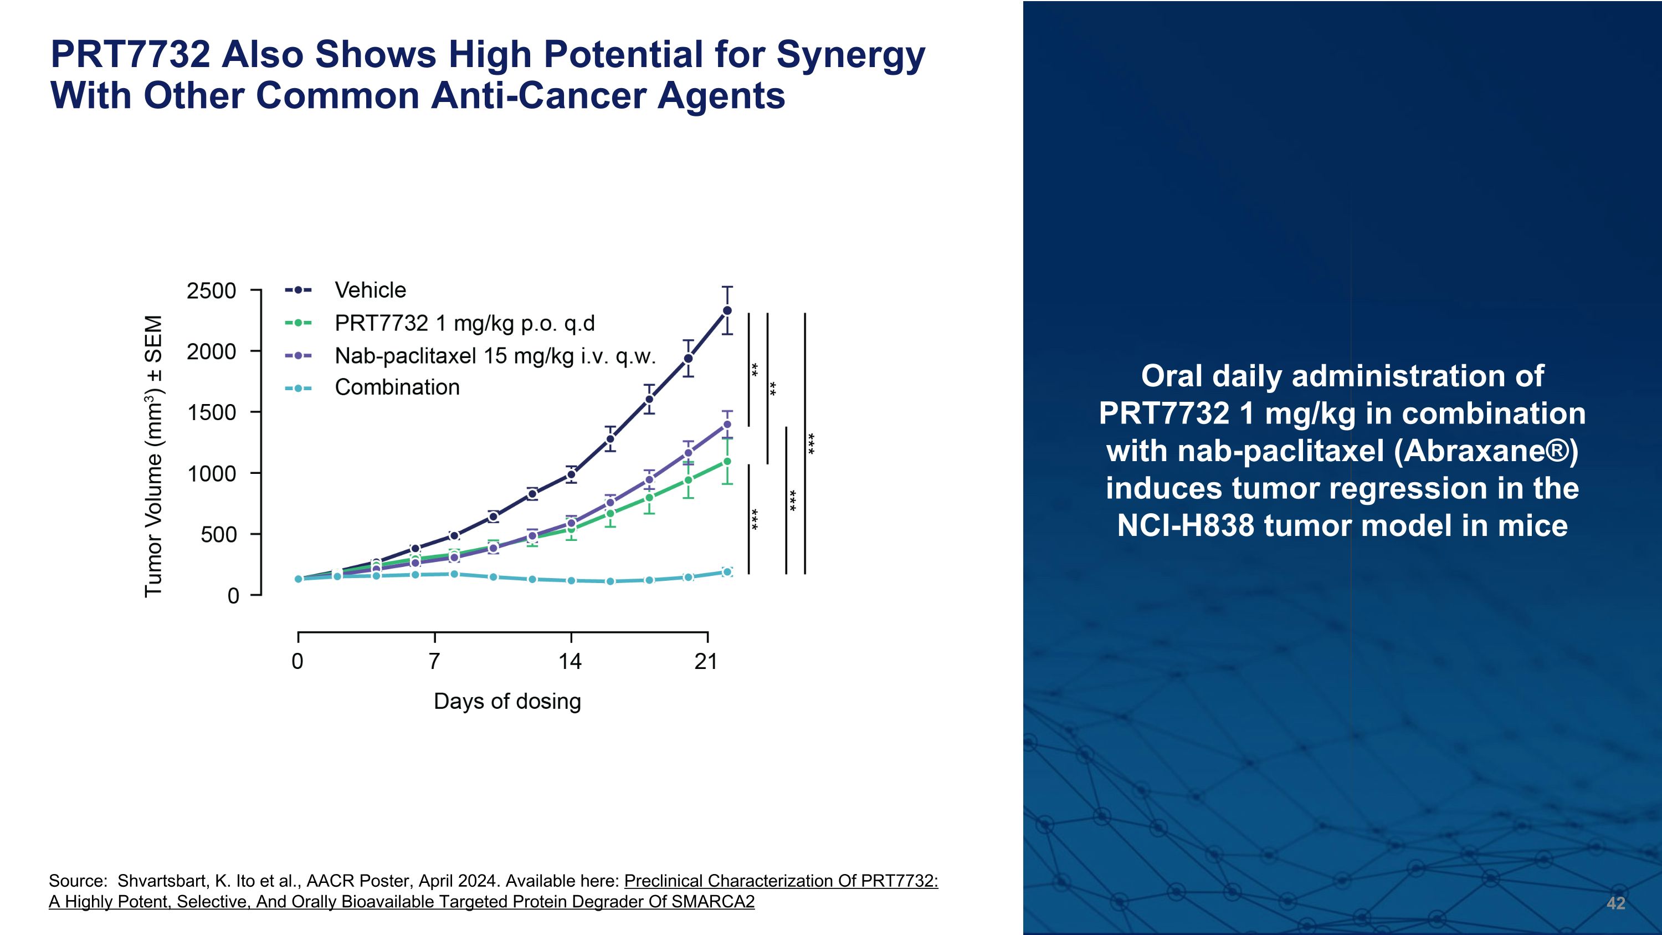Click the page number 42

[1615, 903]
